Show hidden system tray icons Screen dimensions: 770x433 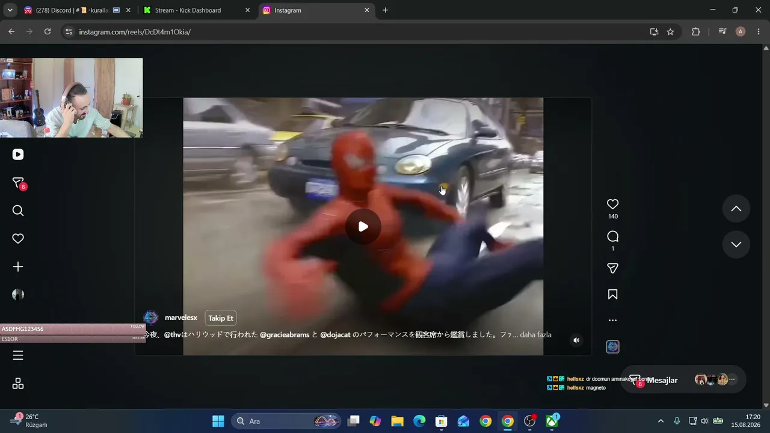pyautogui.click(x=661, y=421)
